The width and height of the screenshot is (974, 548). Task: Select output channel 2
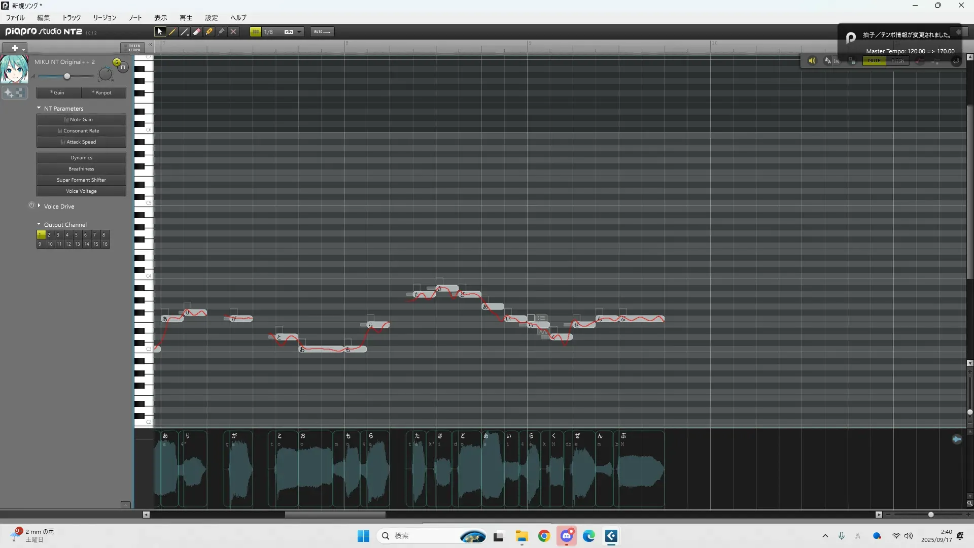coord(49,235)
